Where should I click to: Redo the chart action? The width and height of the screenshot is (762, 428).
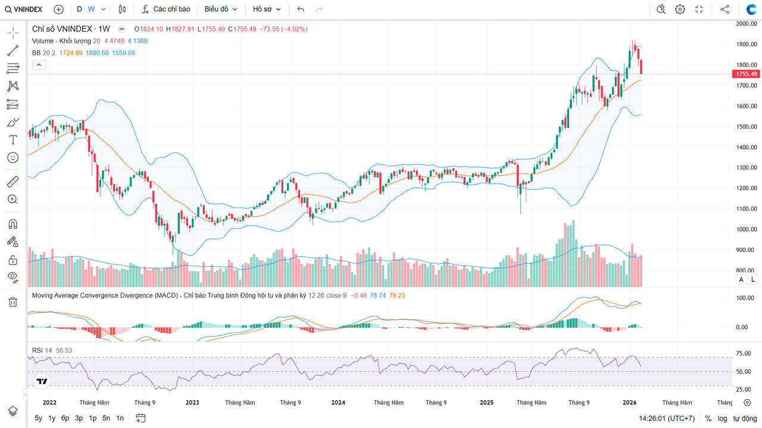(x=320, y=9)
